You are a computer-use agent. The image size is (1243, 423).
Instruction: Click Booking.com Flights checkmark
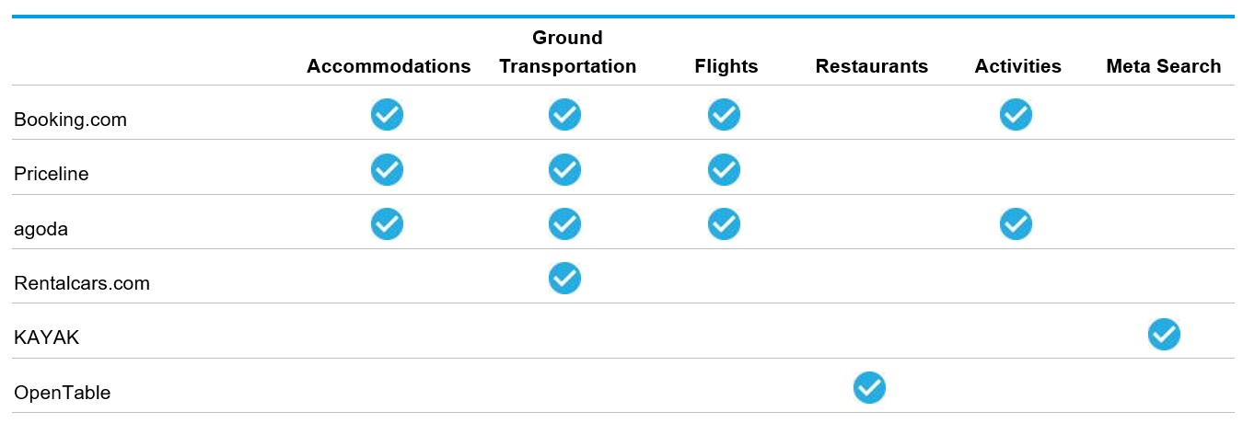tap(724, 115)
